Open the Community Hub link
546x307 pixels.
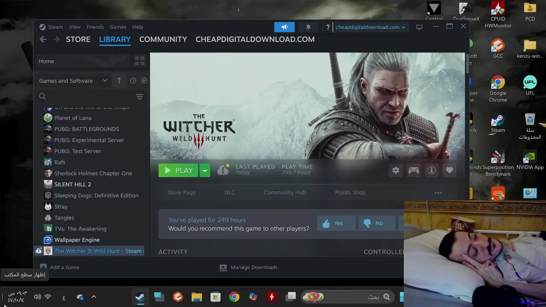[285, 192]
